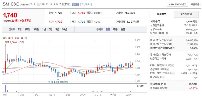The image size is (202, 100).
Task: Click the 거래량 legend in volume chart
Action: 140,86
